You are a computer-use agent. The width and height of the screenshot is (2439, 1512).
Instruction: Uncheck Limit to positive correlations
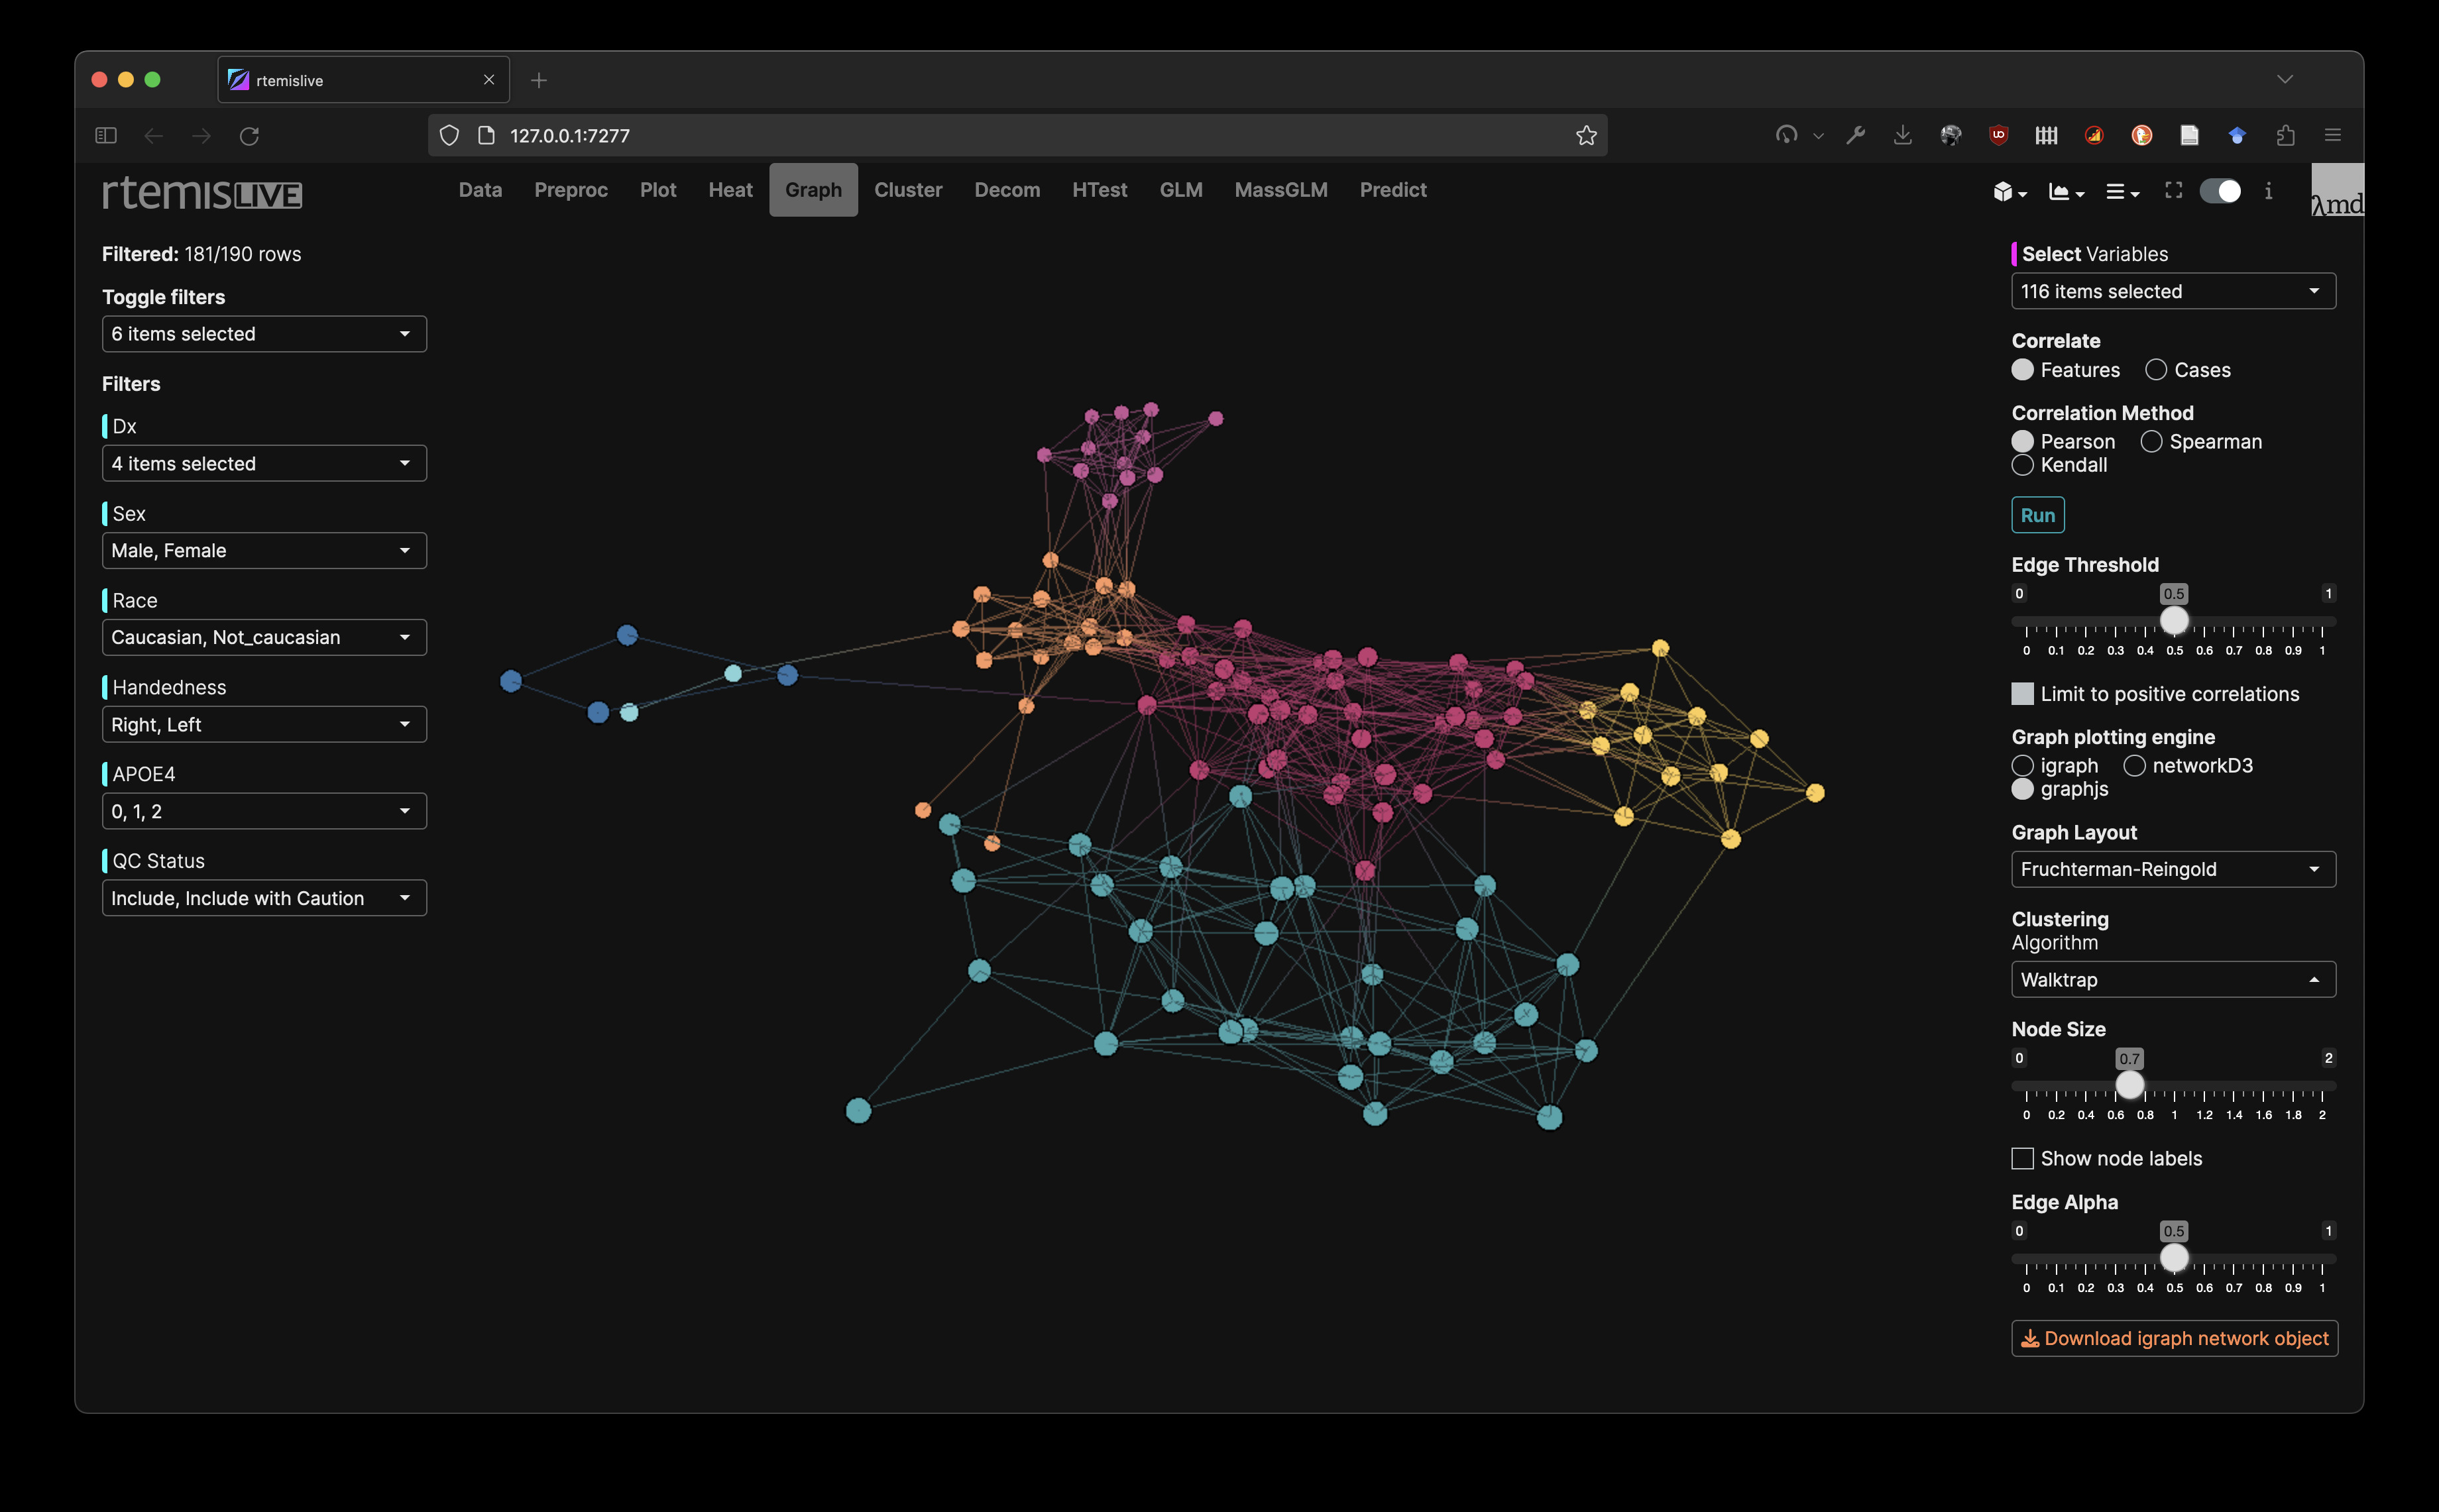2022,694
